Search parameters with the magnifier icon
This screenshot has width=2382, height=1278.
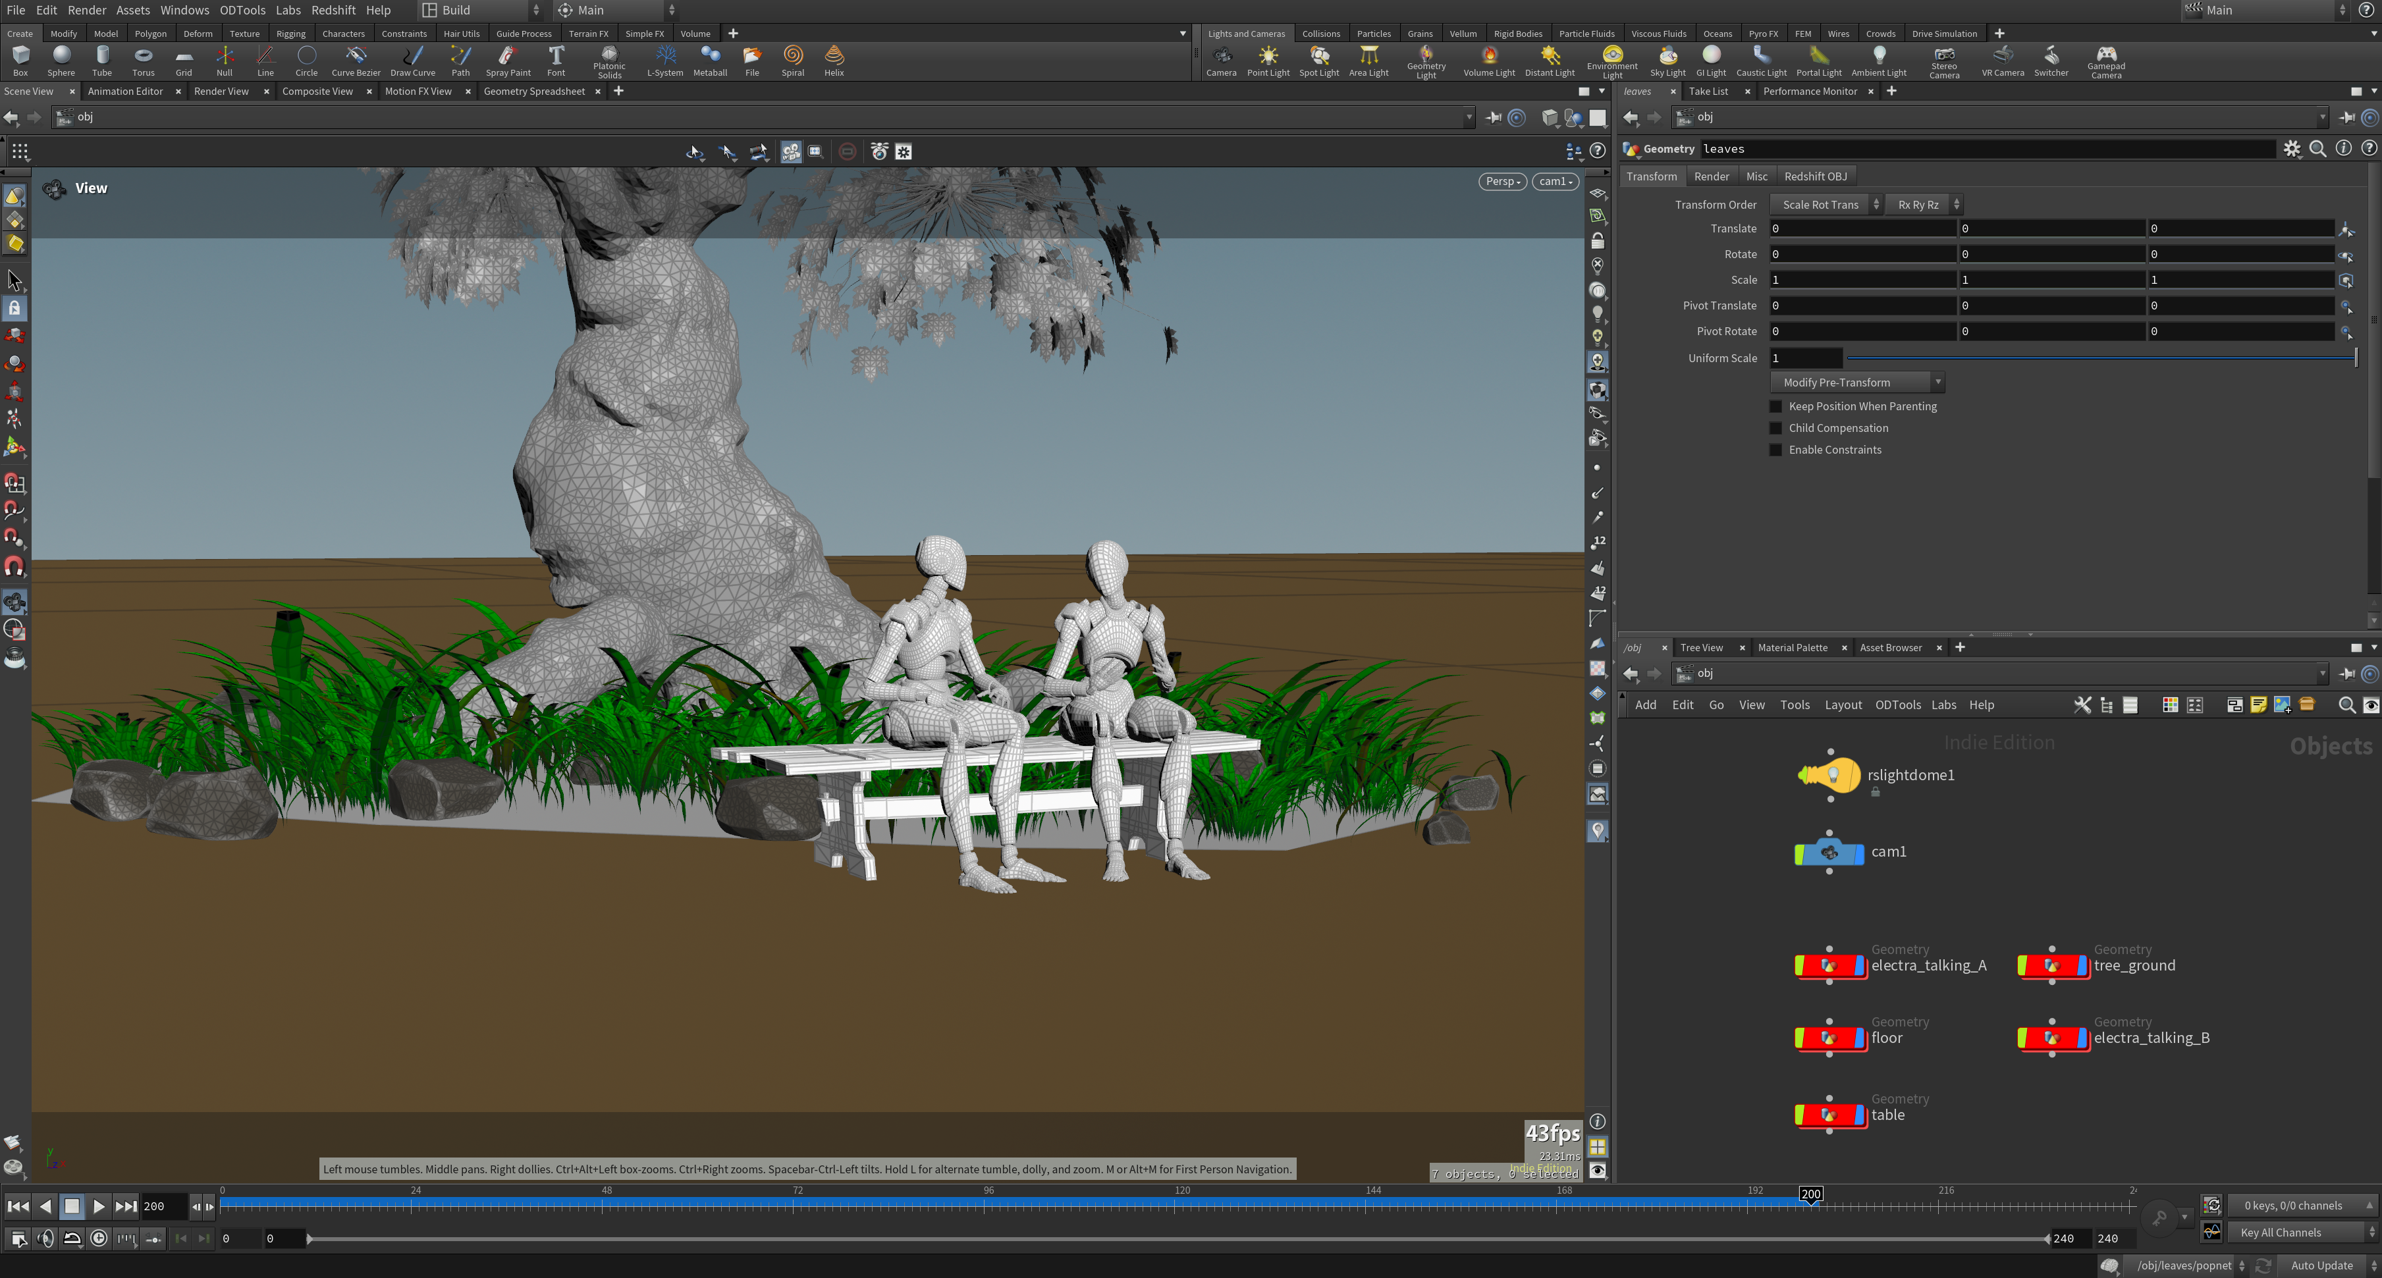[x=2317, y=149]
